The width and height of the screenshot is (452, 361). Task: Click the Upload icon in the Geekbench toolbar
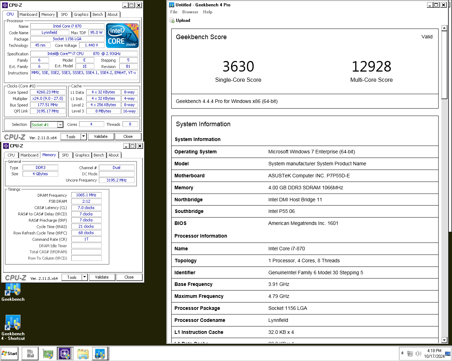tap(172, 20)
